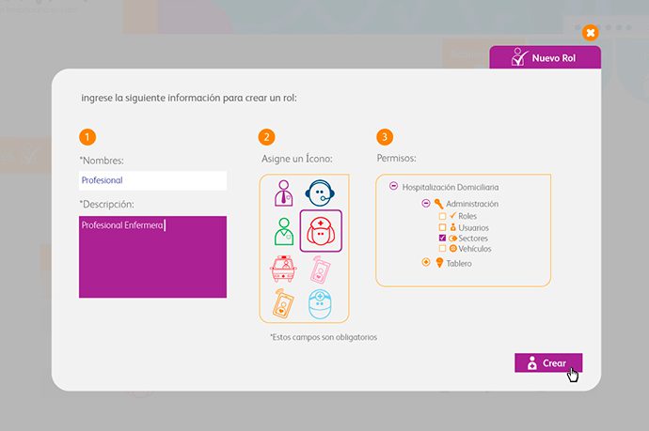
Task: Click the Usuarios label text
Action: tap(473, 227)
